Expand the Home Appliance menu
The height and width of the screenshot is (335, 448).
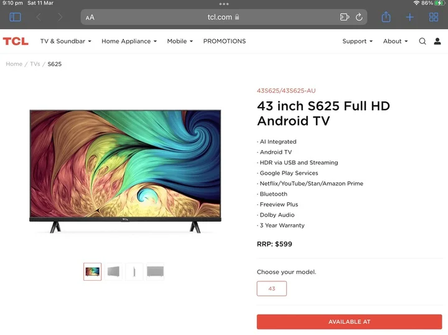129,41
